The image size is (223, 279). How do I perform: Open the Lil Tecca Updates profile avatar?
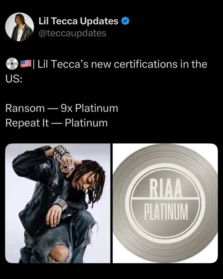tap(20, 27)
